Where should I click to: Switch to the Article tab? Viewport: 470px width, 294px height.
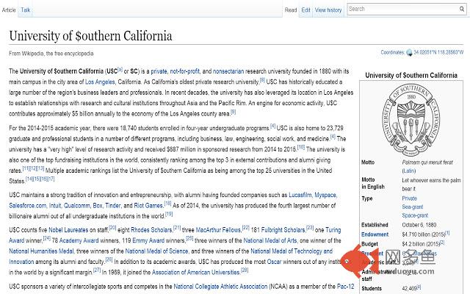9,10
